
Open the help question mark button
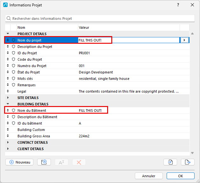pos(178,5)
